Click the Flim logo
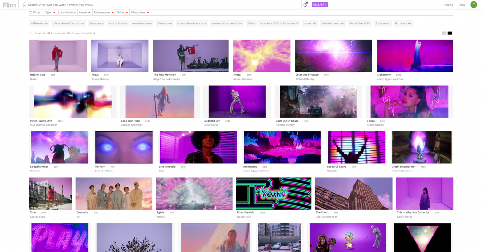The height and width of the screenshot is (252, 482). pyautogui.click(x=9, y=5)
